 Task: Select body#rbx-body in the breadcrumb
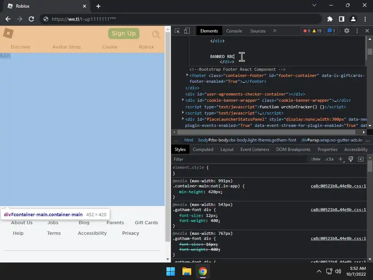(x=247, y=140)
